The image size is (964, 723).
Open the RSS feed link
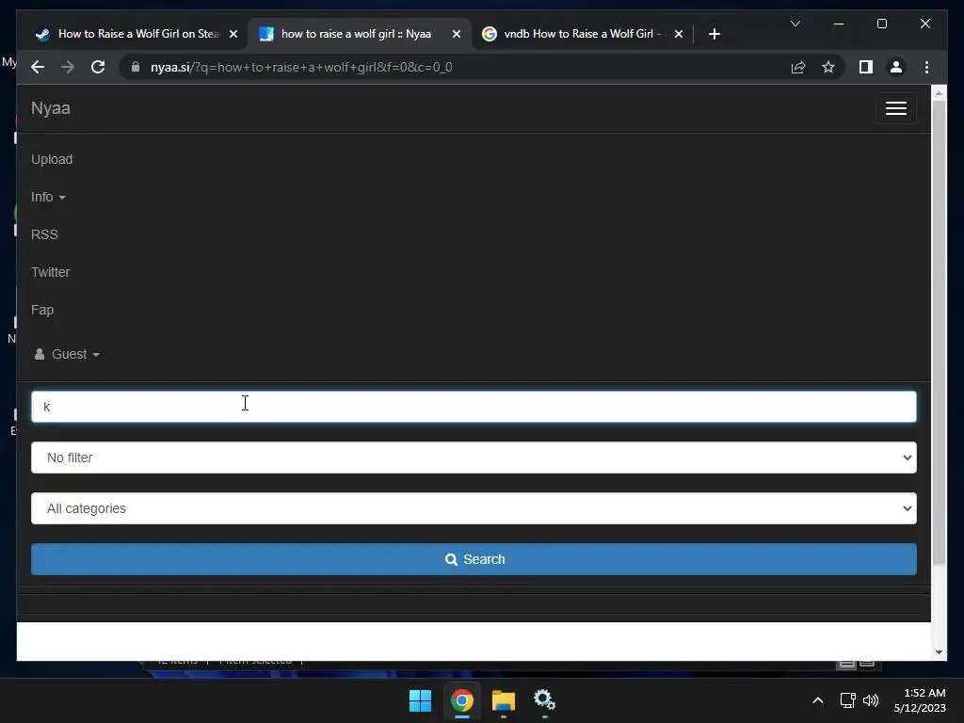[x=44, y=234]
